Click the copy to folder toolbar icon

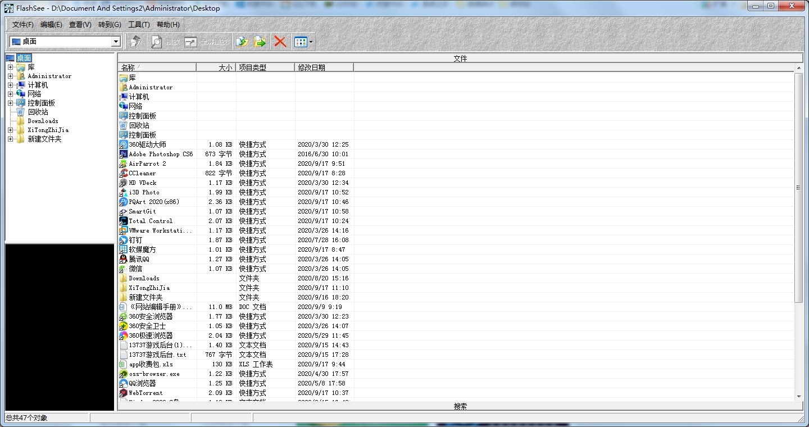click(x=242, y=42)
